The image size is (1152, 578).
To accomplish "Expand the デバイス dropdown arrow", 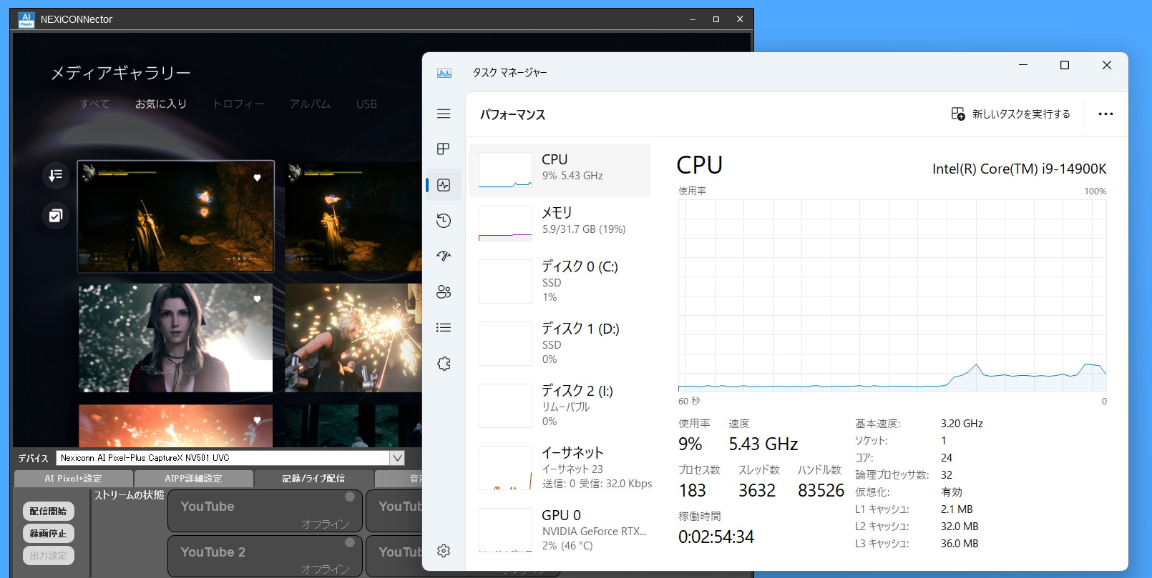I will (397, 458).
